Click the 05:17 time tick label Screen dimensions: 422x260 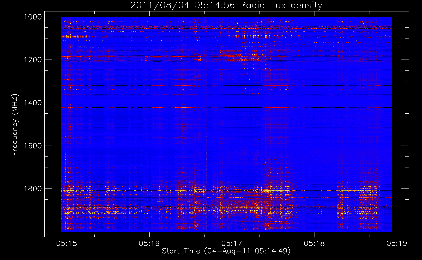click(232, 244)
